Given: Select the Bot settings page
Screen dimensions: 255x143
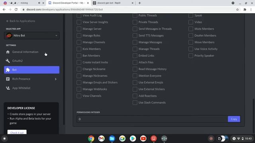Looking at the screenshot, I should point(32,70).
